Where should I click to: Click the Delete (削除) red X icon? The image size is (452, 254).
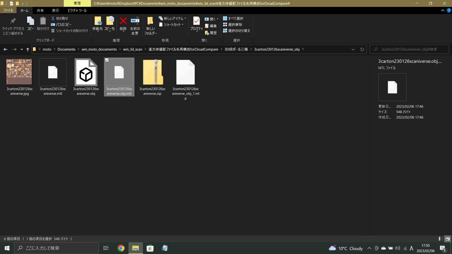123,21
